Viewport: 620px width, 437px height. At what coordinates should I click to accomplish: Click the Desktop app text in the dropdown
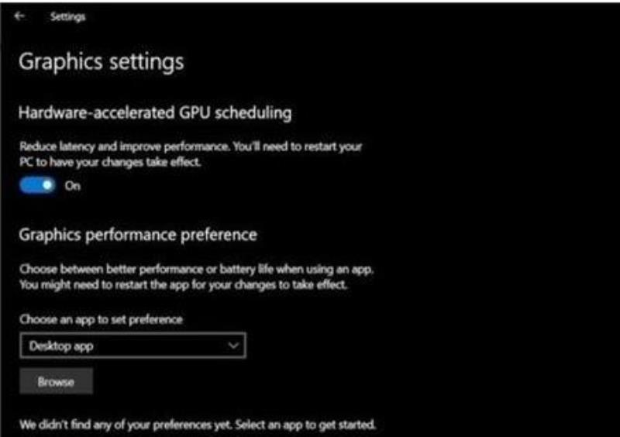[61, 346]
